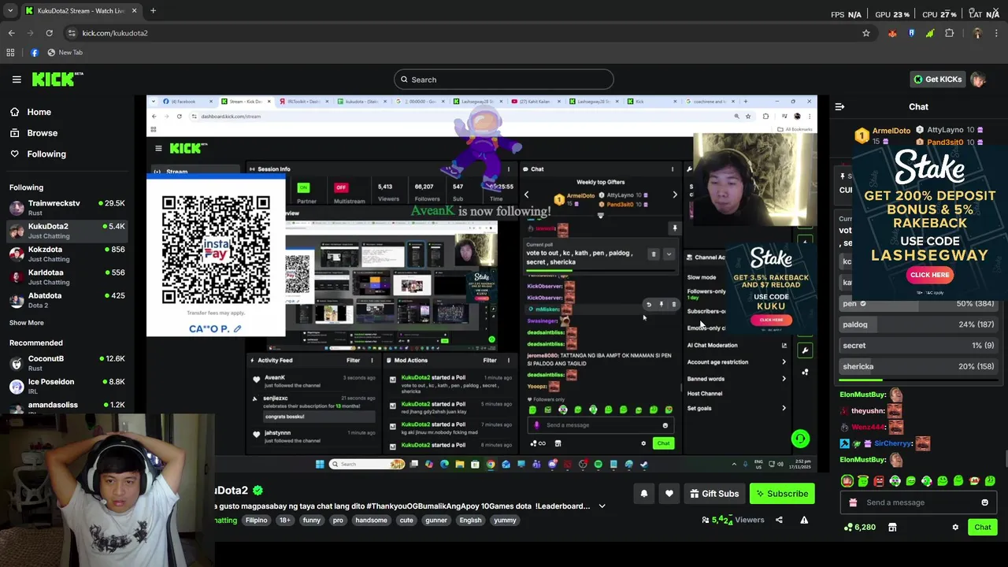1008x567 pixels.
Task: Show more followed channels
Action: tap(27, 323)
